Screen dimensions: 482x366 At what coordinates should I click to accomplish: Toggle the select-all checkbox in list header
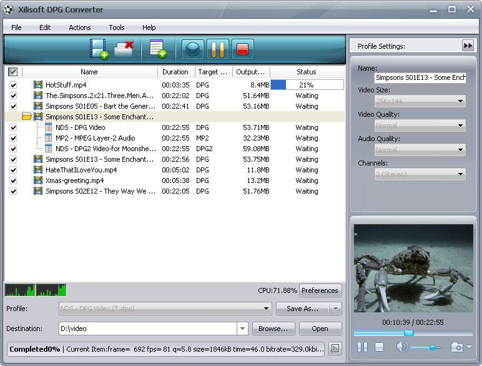[12, 72]
